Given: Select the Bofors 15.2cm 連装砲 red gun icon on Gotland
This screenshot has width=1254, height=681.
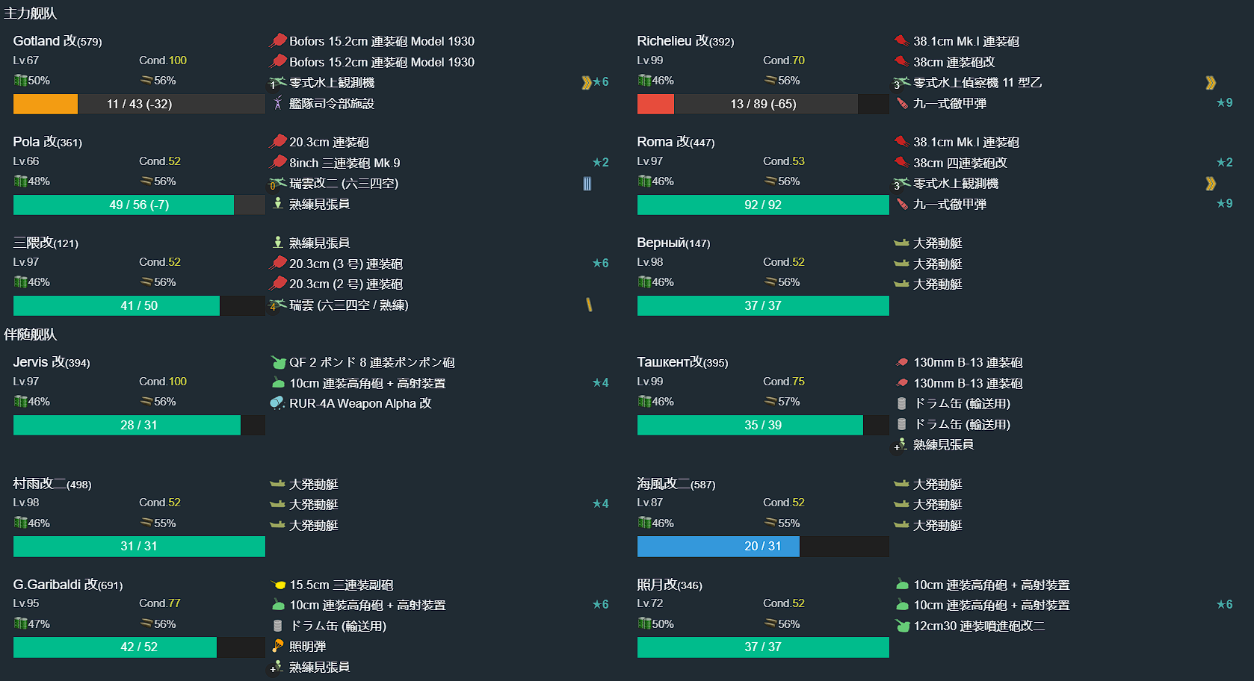Looking at the screenshot, I should click(277, 41).
